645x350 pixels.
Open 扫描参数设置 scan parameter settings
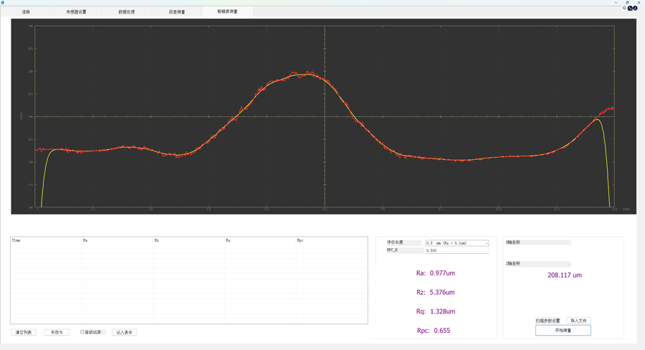point(548,321)
